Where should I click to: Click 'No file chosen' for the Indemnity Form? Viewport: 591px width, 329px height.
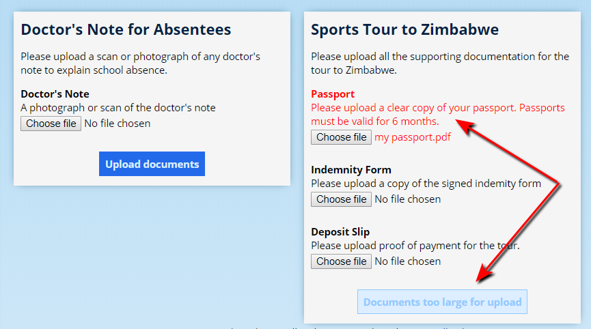tap(407, 199)
